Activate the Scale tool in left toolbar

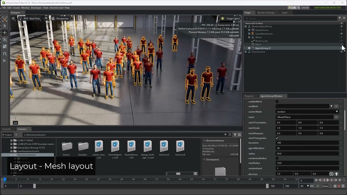coord(5,47)
